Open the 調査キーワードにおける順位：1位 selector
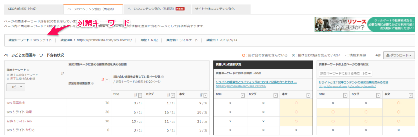Image resolution: width=418 pixels, height=137 pixels. (x=345, y=74)
